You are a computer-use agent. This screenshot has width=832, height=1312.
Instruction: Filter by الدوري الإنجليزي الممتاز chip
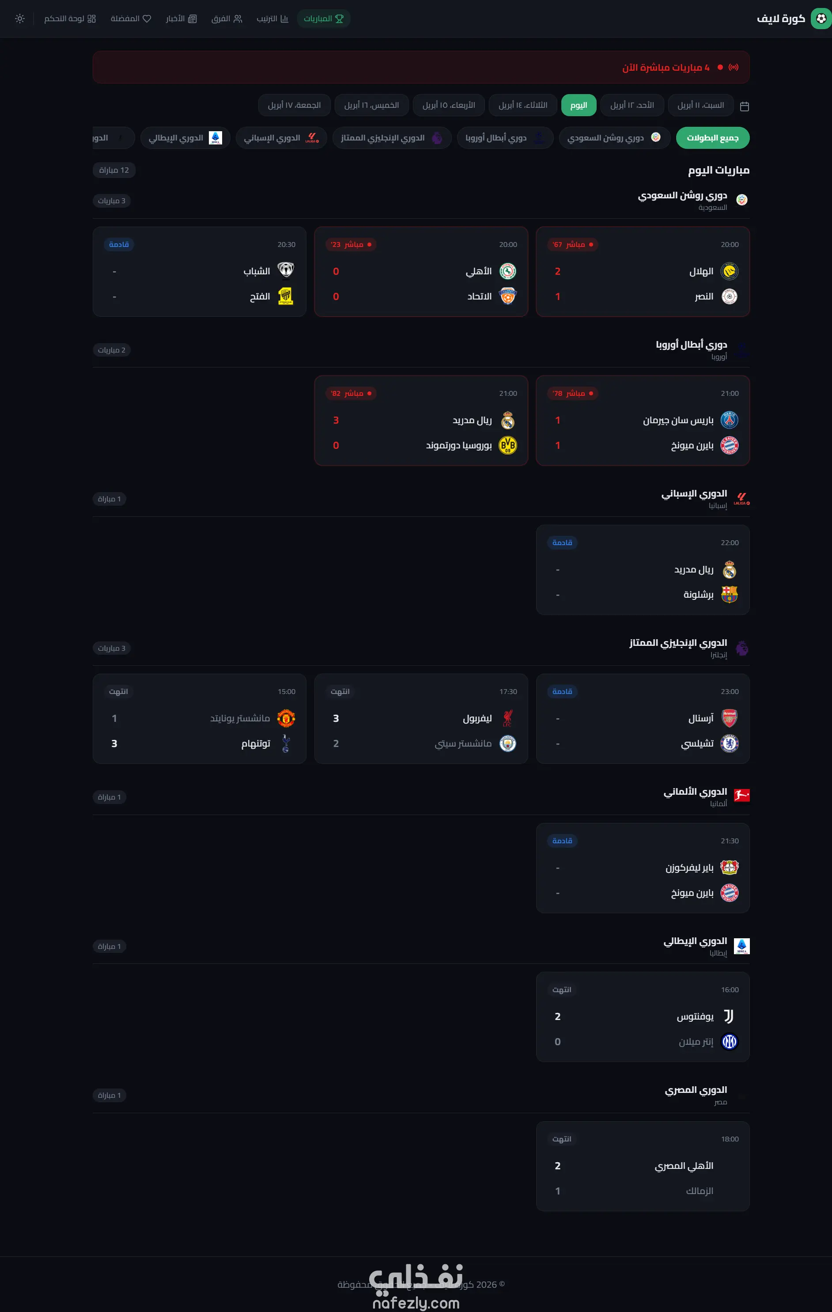(x=391, y=138)
